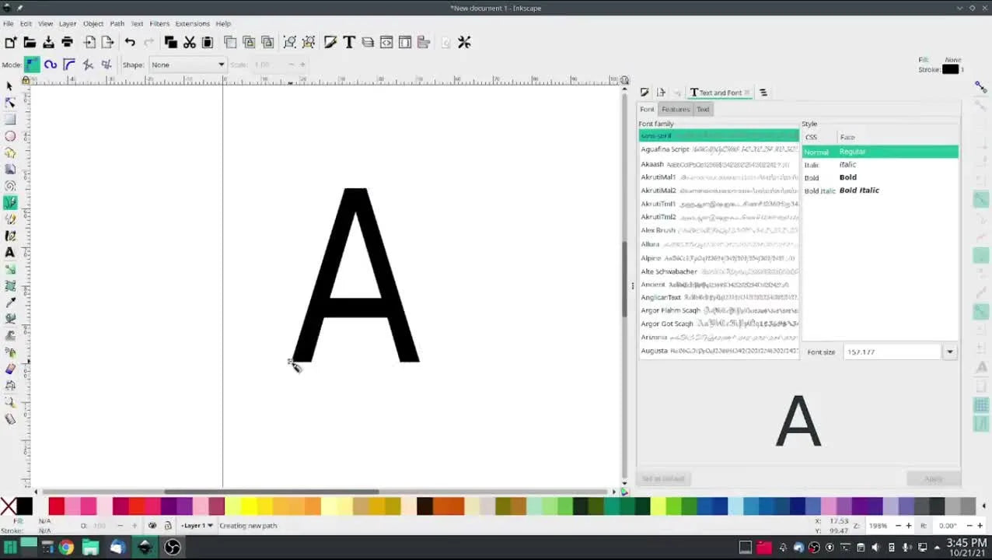Enable Spiro path mode

click(x=51, y=65)
